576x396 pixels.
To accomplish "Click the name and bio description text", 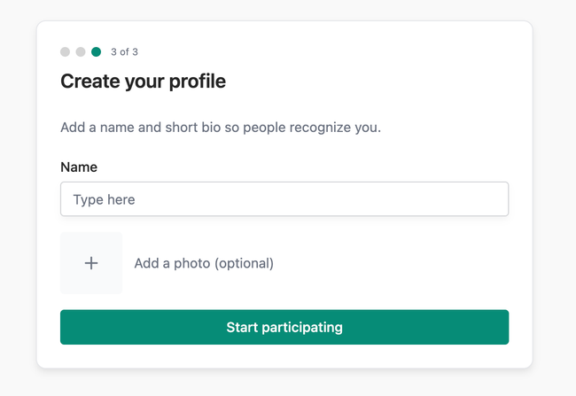I will (x=221, y=127).
